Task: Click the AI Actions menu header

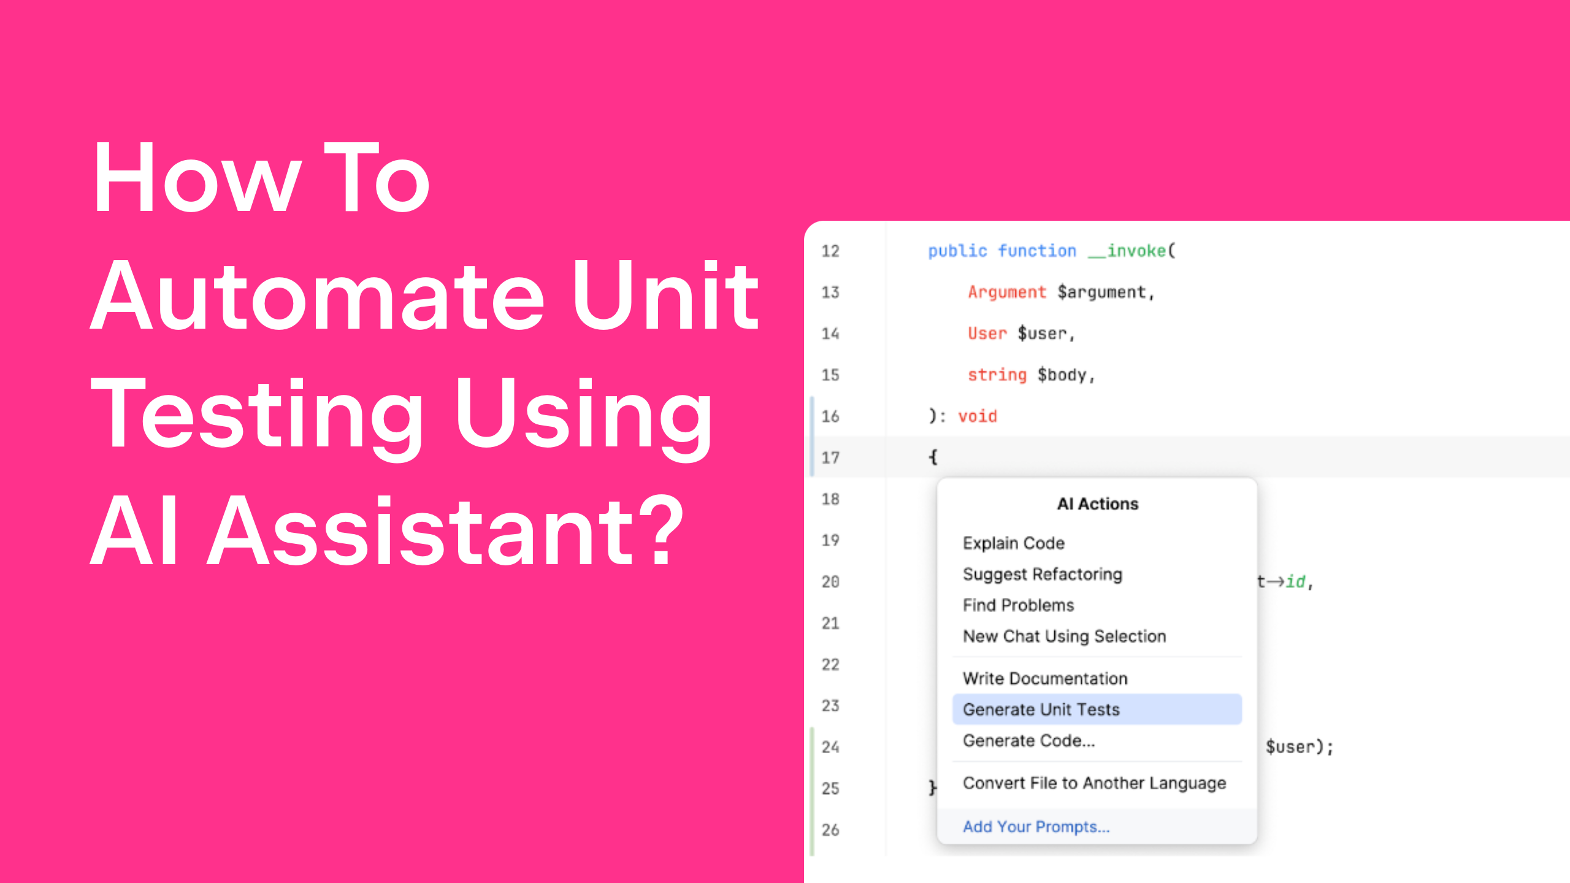Action: [x=1097, y=503]
